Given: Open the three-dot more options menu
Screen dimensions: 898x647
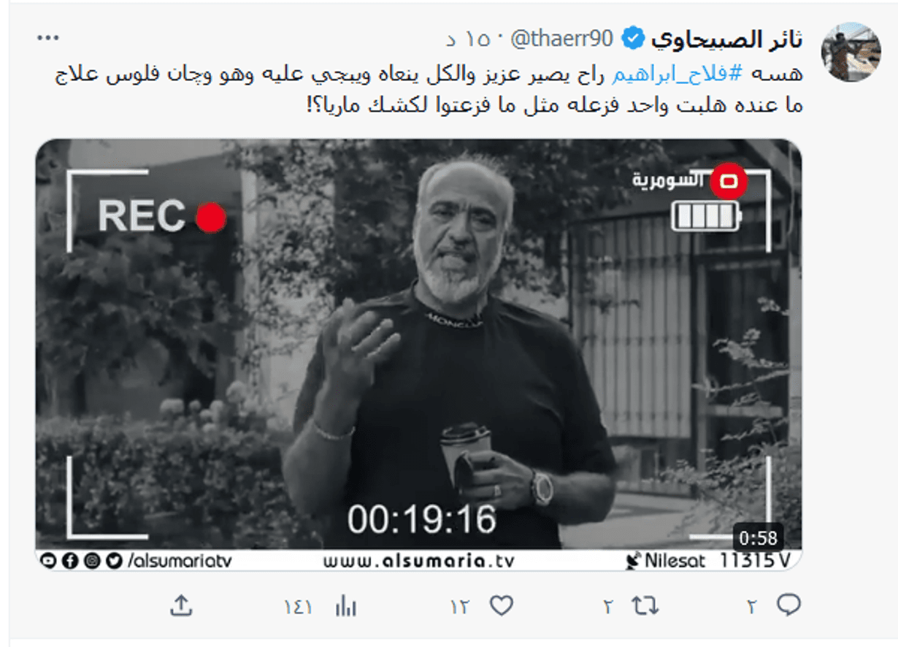Looking at the screenshot, I should click(x=47, y=38).
